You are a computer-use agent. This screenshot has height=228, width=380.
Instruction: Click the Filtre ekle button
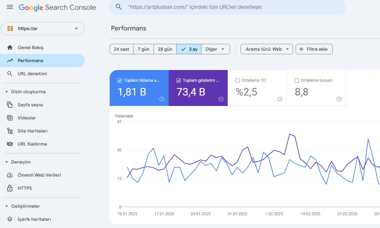tap(314, 49)
